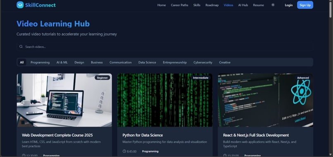Image resolution: width=333 pixels, height=157 pixels.
Task: Click the Video Learning Hub heading
Action: (x=53, y=24)
